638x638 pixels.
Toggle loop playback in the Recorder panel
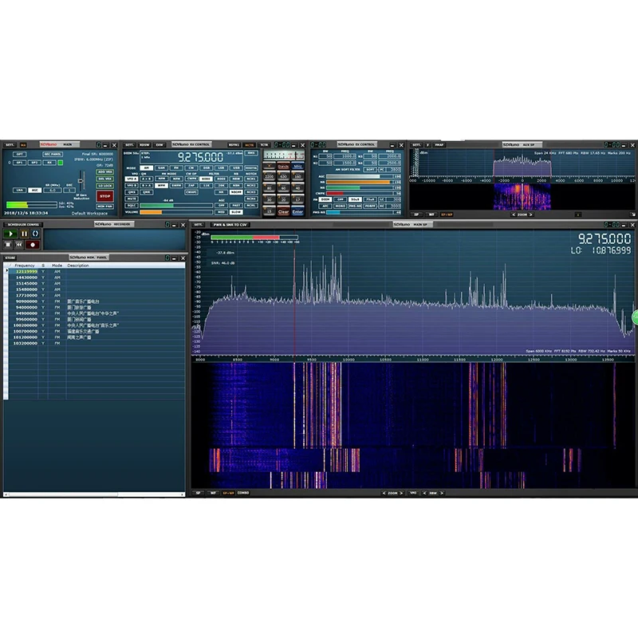point(35,234)
